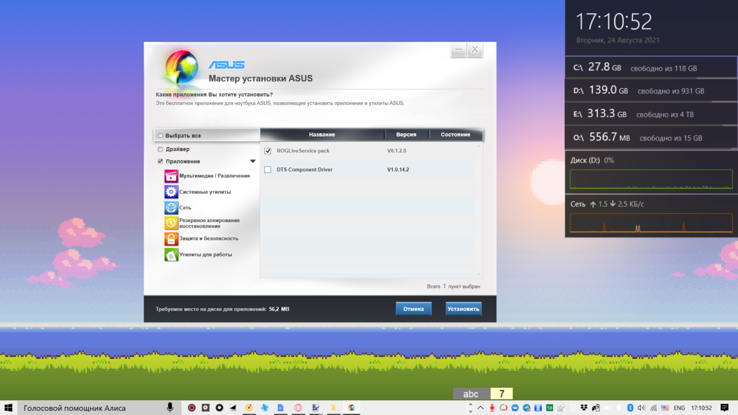Screen dimensions: 738x415
Task: Click the E:\ drive free space gadget
Action: pos(651,114)
